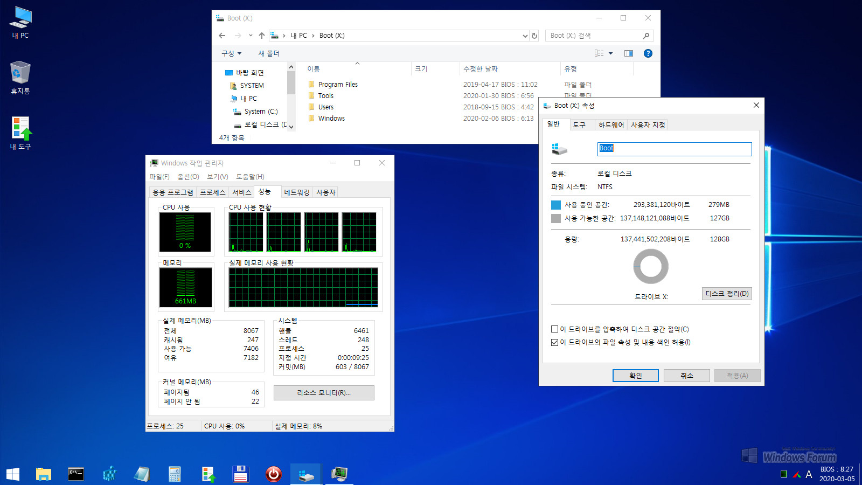862x485 pixels.
Task: Open 하드웨어 tab in properties dialog
Action: 611,125
